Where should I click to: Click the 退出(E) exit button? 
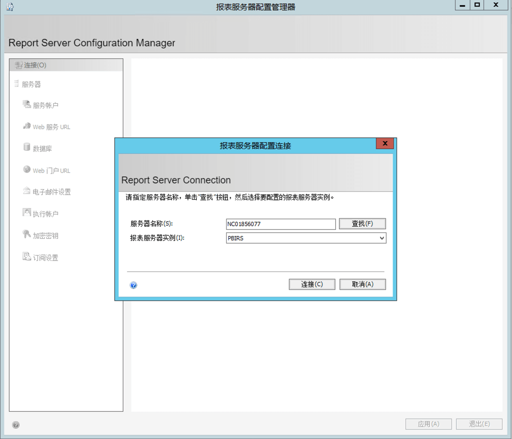(479, 424)
